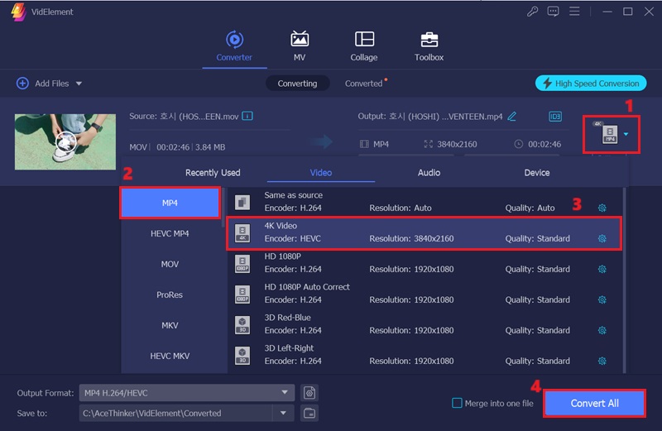Click the output duration 00:02:46
The image size is (662, 431).
coord(544,145)
